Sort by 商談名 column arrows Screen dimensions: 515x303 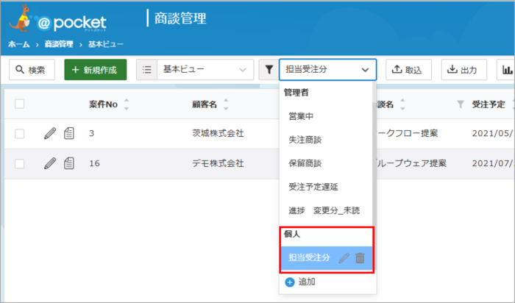pos(402,104)
